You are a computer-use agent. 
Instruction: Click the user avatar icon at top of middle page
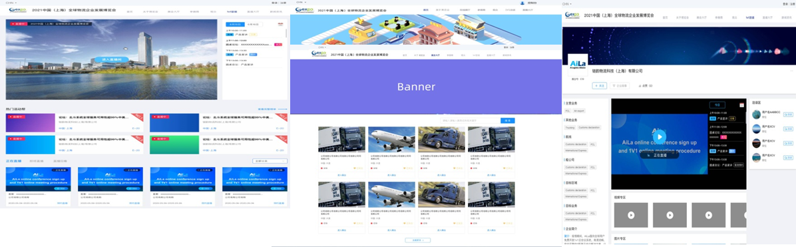[x=522, y=3]
